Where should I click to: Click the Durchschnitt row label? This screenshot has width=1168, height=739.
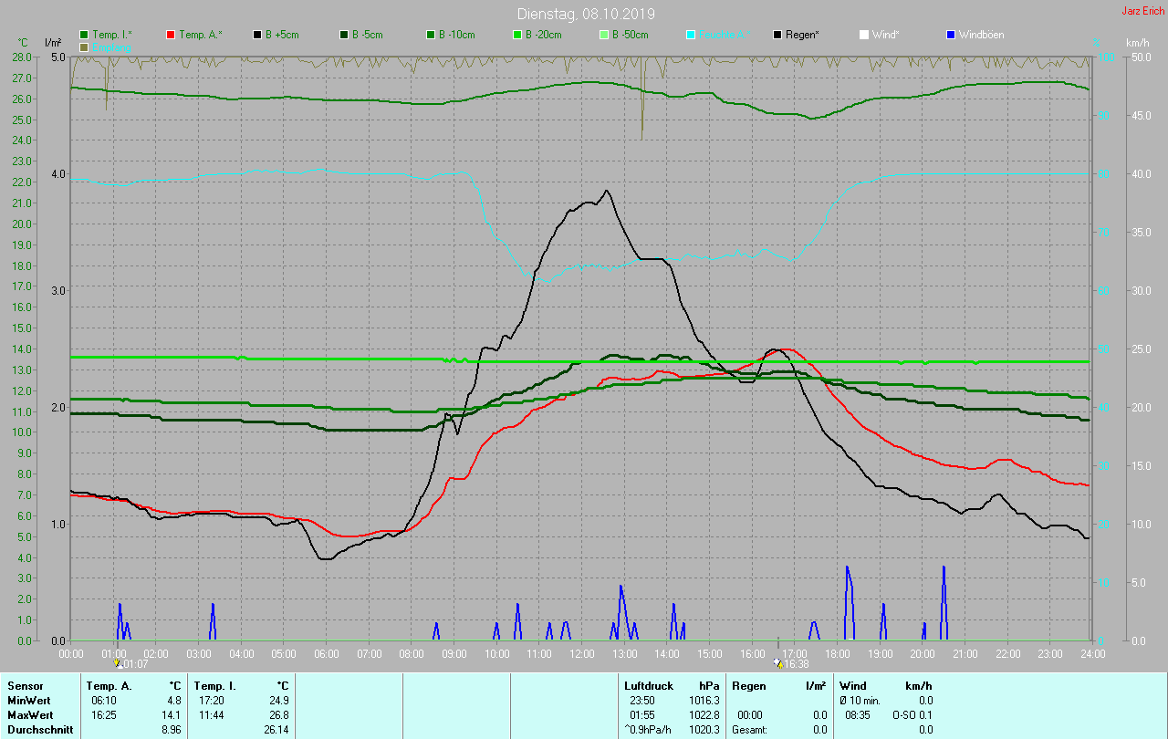[x=38, y=730]
